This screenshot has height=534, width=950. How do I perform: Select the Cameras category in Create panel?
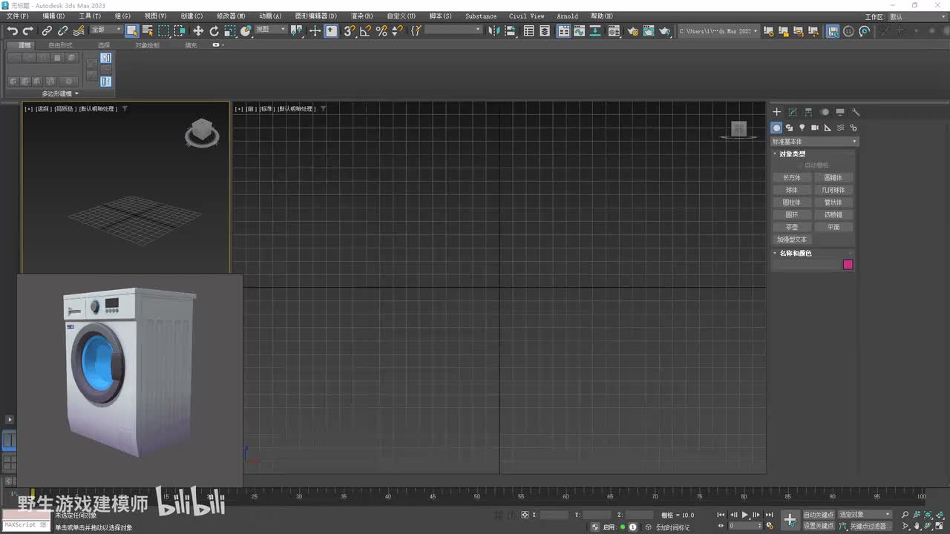[814, 128]
